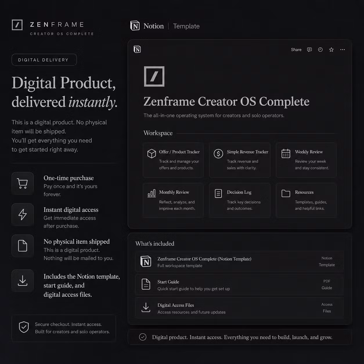364x364 pixels.
Task: Click the box icon for Offer / Product Tracker
Action: [x=152, y=153]
